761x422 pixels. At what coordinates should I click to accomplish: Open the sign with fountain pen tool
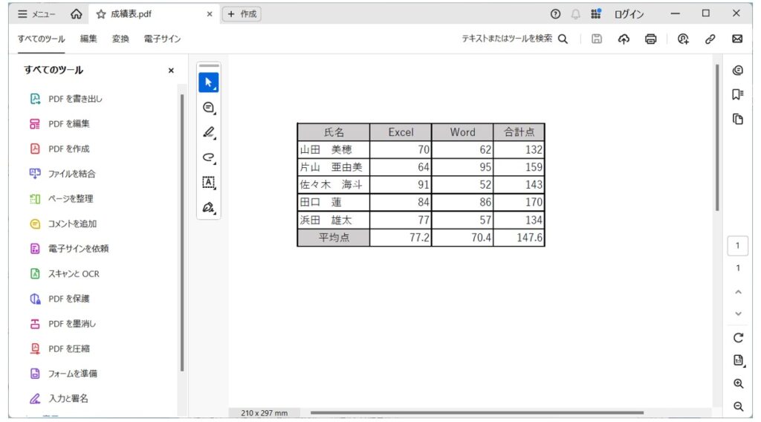point(209,207)
